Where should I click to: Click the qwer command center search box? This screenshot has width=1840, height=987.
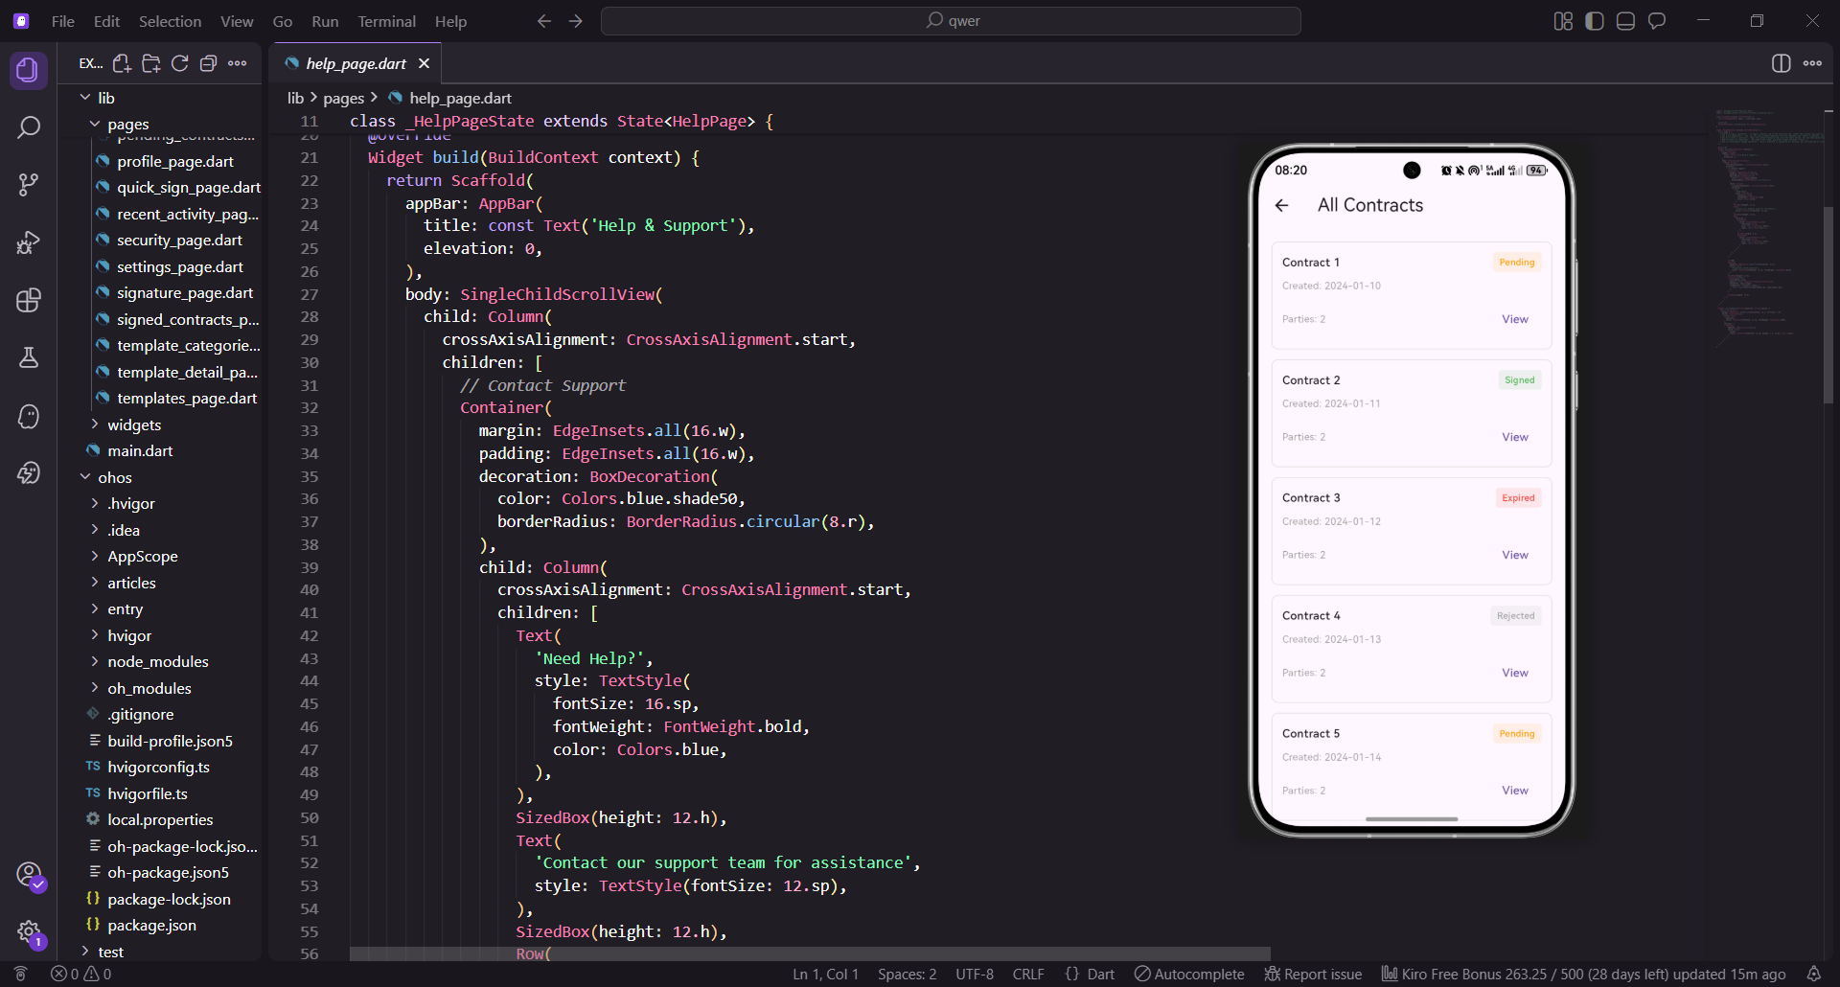(951, 21)
